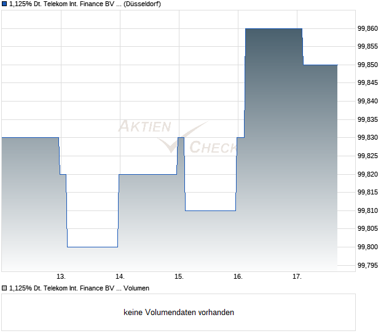Image resolution: width=381 pixels, height=336 pixels.
Task: Click the volume title ending in 'Volumen'
Action: [79, 288]
